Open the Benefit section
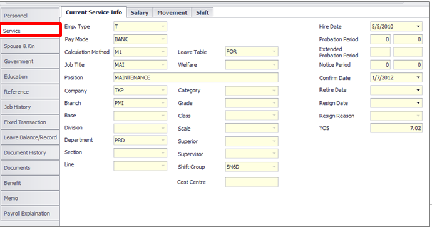Screen dimensions: 432x228 click(x=30, y=183)
